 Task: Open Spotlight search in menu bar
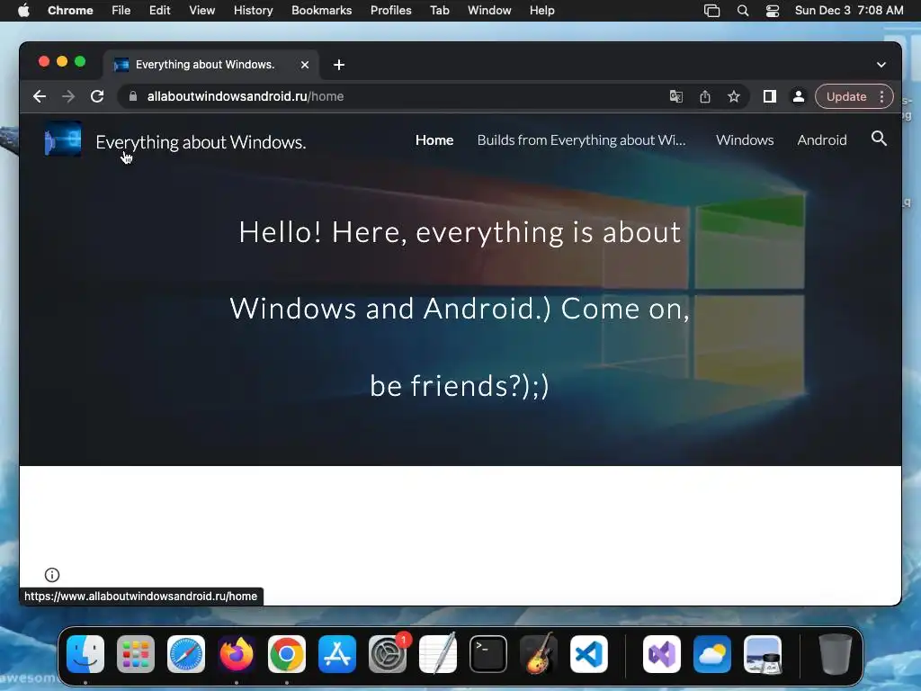coord(742,11)
